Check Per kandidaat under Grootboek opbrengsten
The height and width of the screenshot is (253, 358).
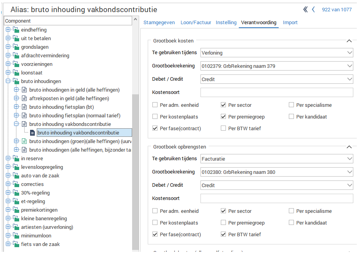[291, 223]
